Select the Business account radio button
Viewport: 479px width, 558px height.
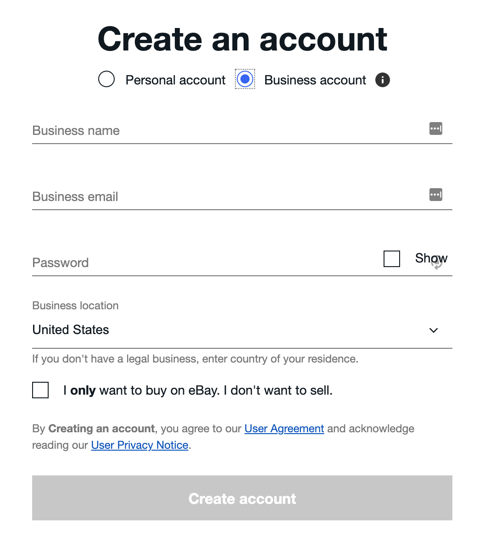[x=245, y=79]
